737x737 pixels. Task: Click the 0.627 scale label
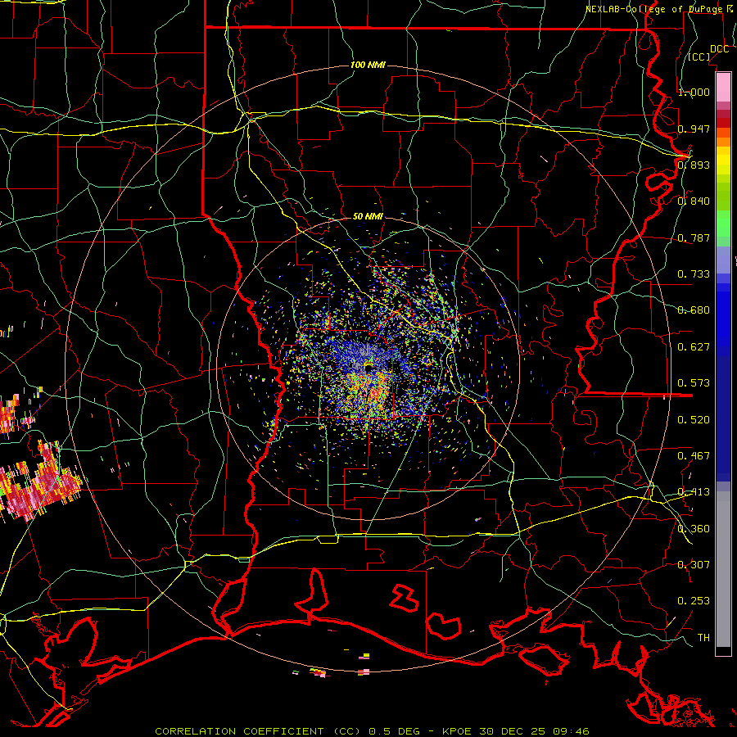(694, 347)
